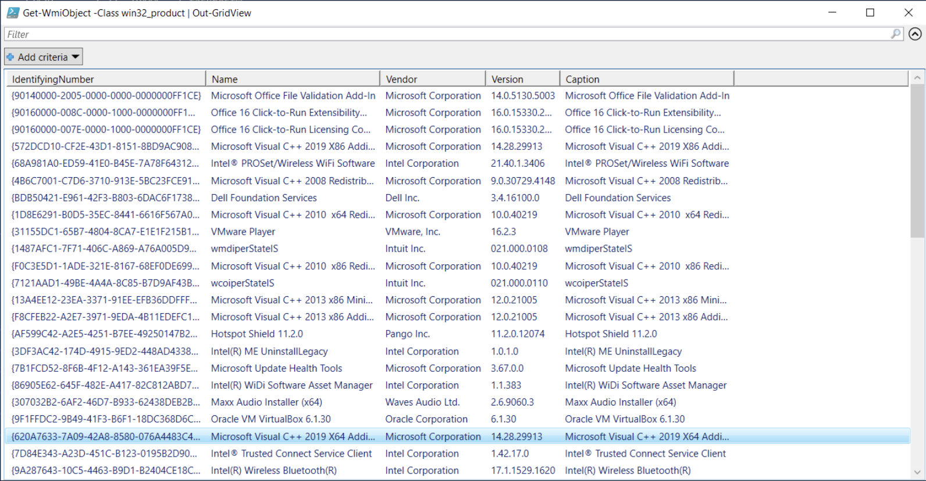The height and width of the screenshot is (481, 926).
Task: Select Name cell Office 16 Click-to-Run Licensing Co...
Action: pos(291,130)
